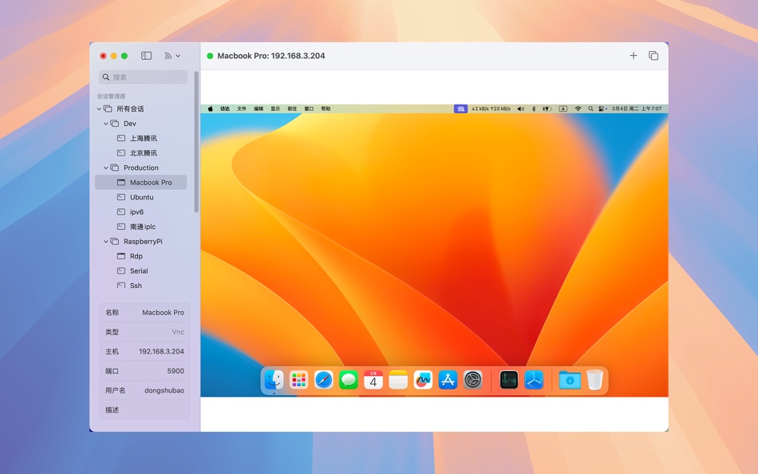
Task: Click the green connection status indicator
Action: [210, 56]
